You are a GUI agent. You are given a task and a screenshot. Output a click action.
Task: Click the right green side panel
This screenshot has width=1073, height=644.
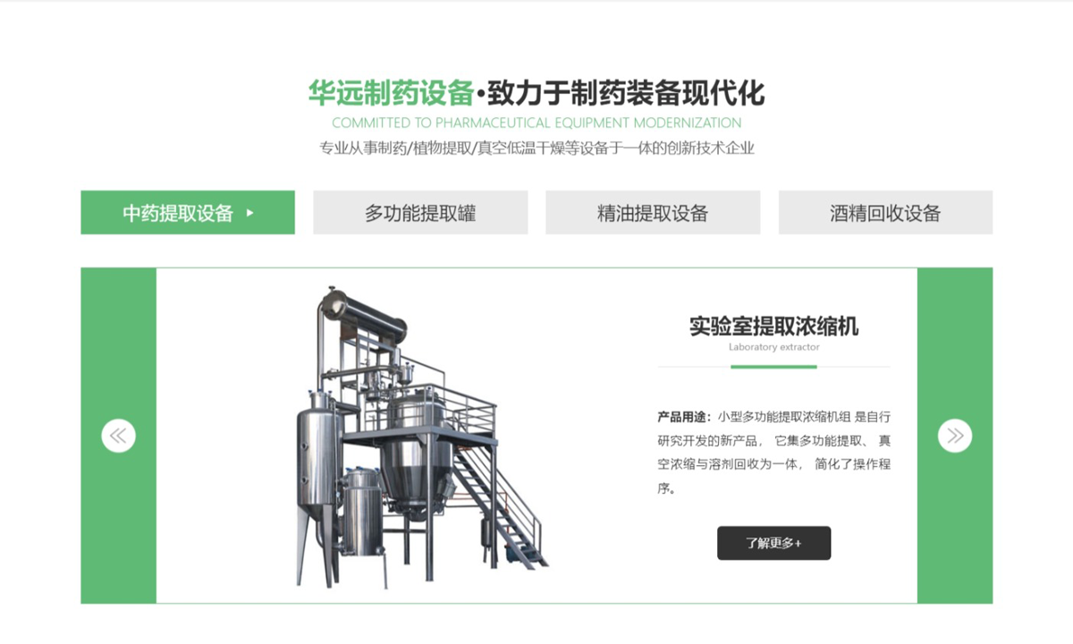point(955,436)
